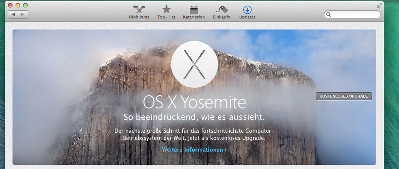Go forward with the right arrow
399x169 pixels.
click(x=23, y=14)
